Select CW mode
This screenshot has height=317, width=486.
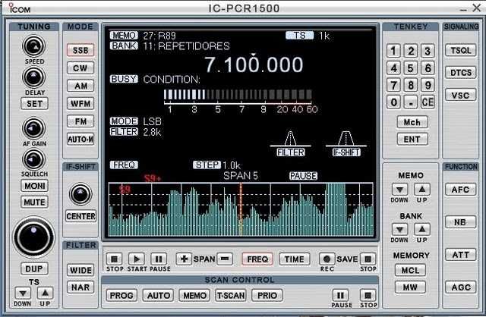(x=80, y=67)
